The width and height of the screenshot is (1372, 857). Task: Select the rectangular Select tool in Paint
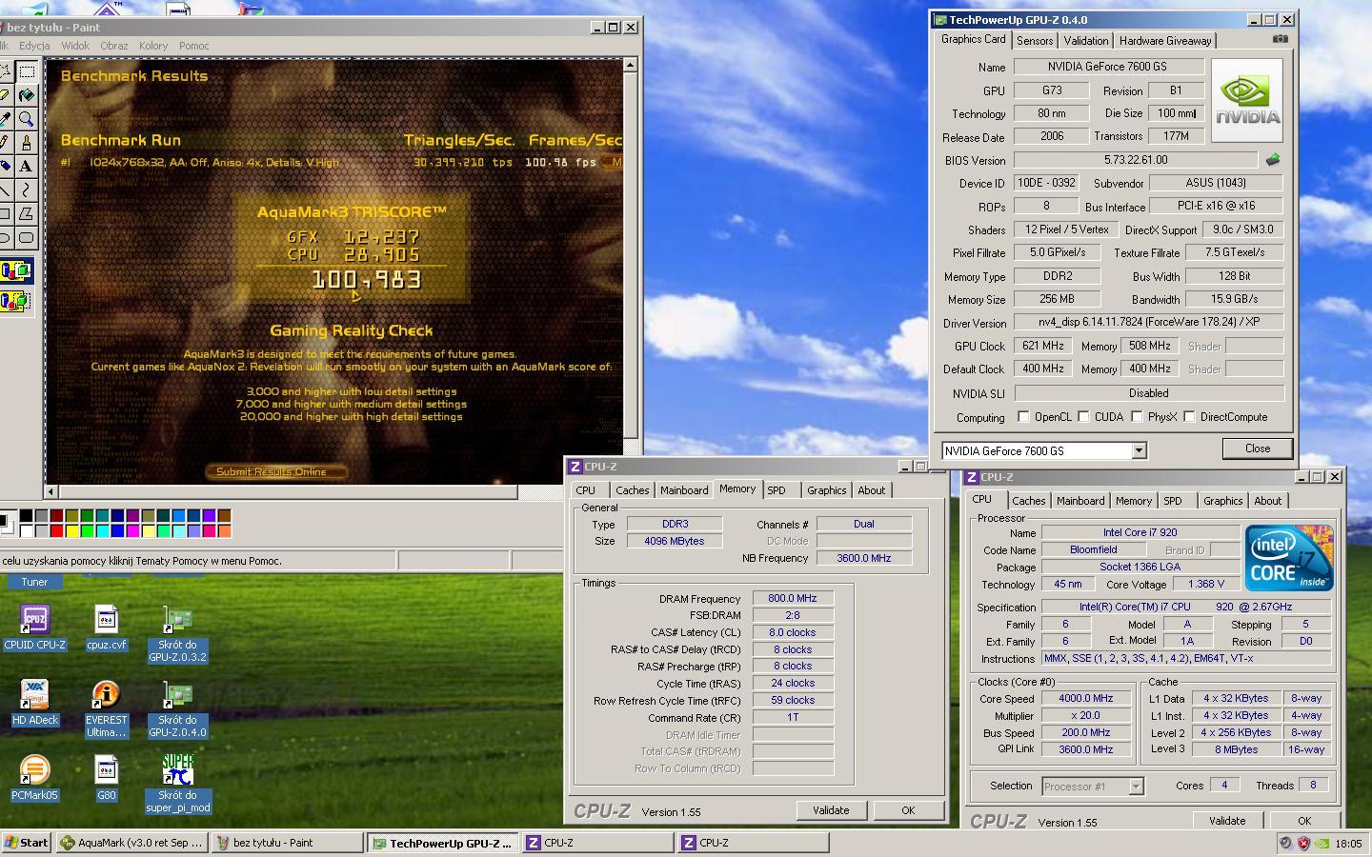coord(27,71)
